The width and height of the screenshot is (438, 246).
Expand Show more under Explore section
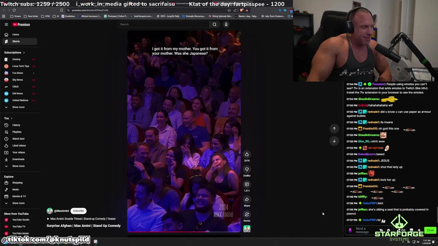click(18, 203)
